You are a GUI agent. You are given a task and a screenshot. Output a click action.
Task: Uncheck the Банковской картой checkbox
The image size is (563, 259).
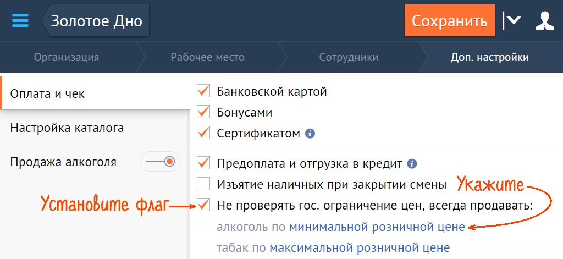[x=204, y=91]
